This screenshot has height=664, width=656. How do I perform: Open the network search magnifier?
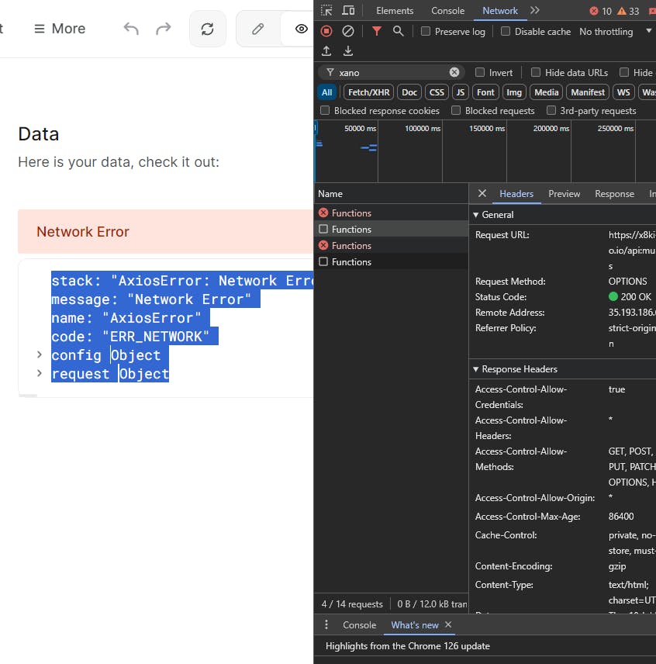coord(398,31)
